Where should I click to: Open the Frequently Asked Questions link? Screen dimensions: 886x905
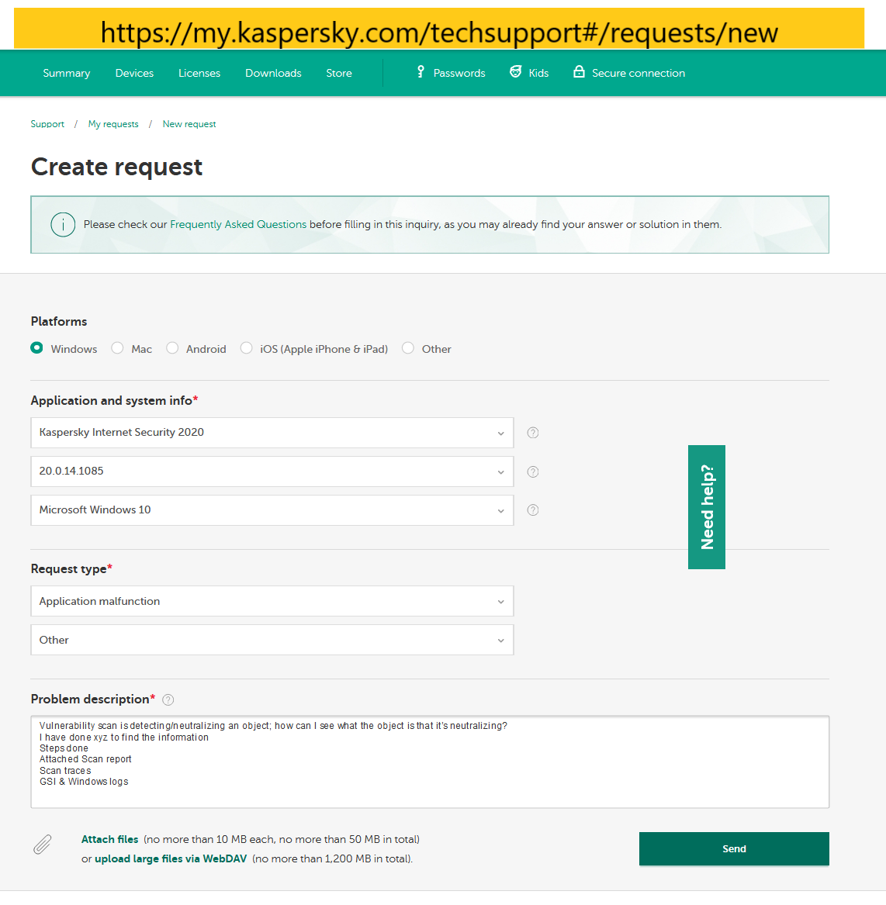coord(238,225)
